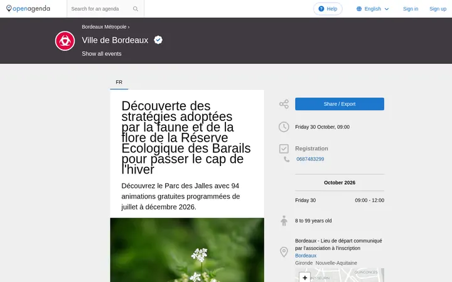This screenshot has height=282, width=452.
Task: Click the clock icon beside the date
Action: click(284, 127)
